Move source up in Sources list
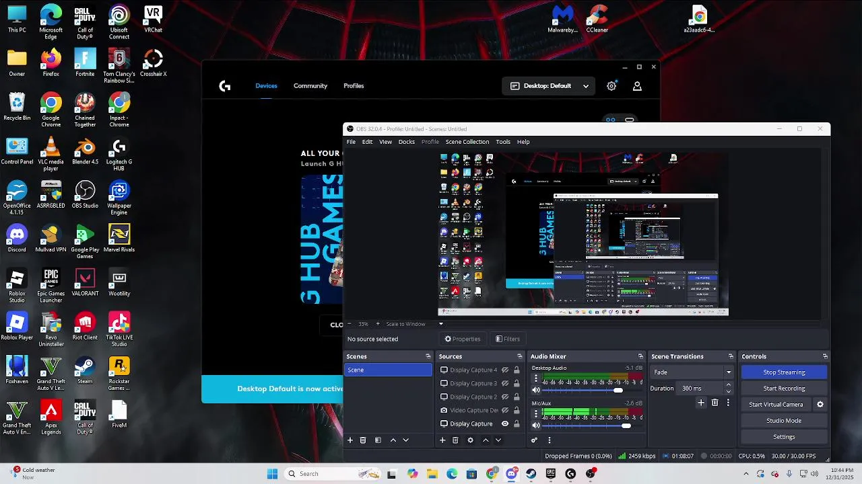 coord(486,440)
